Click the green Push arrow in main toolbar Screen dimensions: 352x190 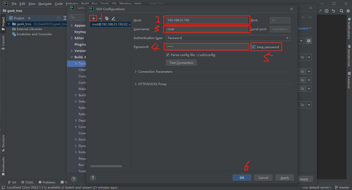click(320, 11)
